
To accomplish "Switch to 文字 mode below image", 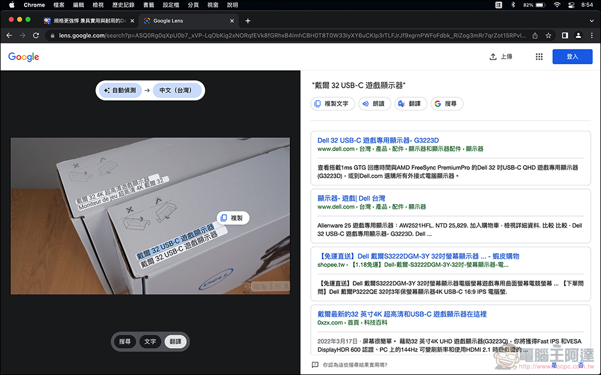I will [x=150, y=342].
